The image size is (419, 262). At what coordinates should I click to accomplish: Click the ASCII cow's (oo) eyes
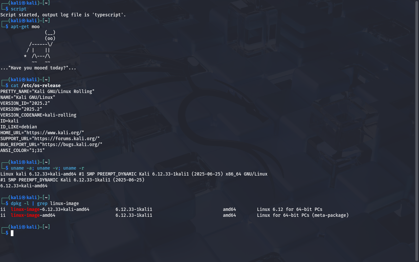point(50,38)
